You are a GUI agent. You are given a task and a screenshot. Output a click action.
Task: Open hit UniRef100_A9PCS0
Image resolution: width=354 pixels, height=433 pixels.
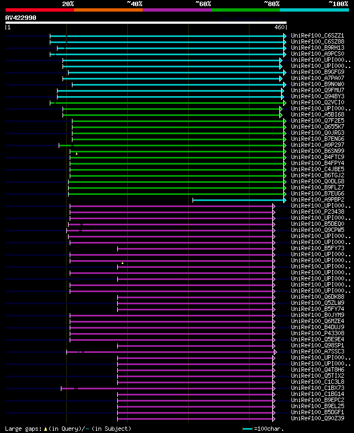pos(317,54)
